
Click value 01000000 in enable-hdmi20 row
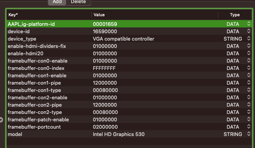click(x=105, y=54)
